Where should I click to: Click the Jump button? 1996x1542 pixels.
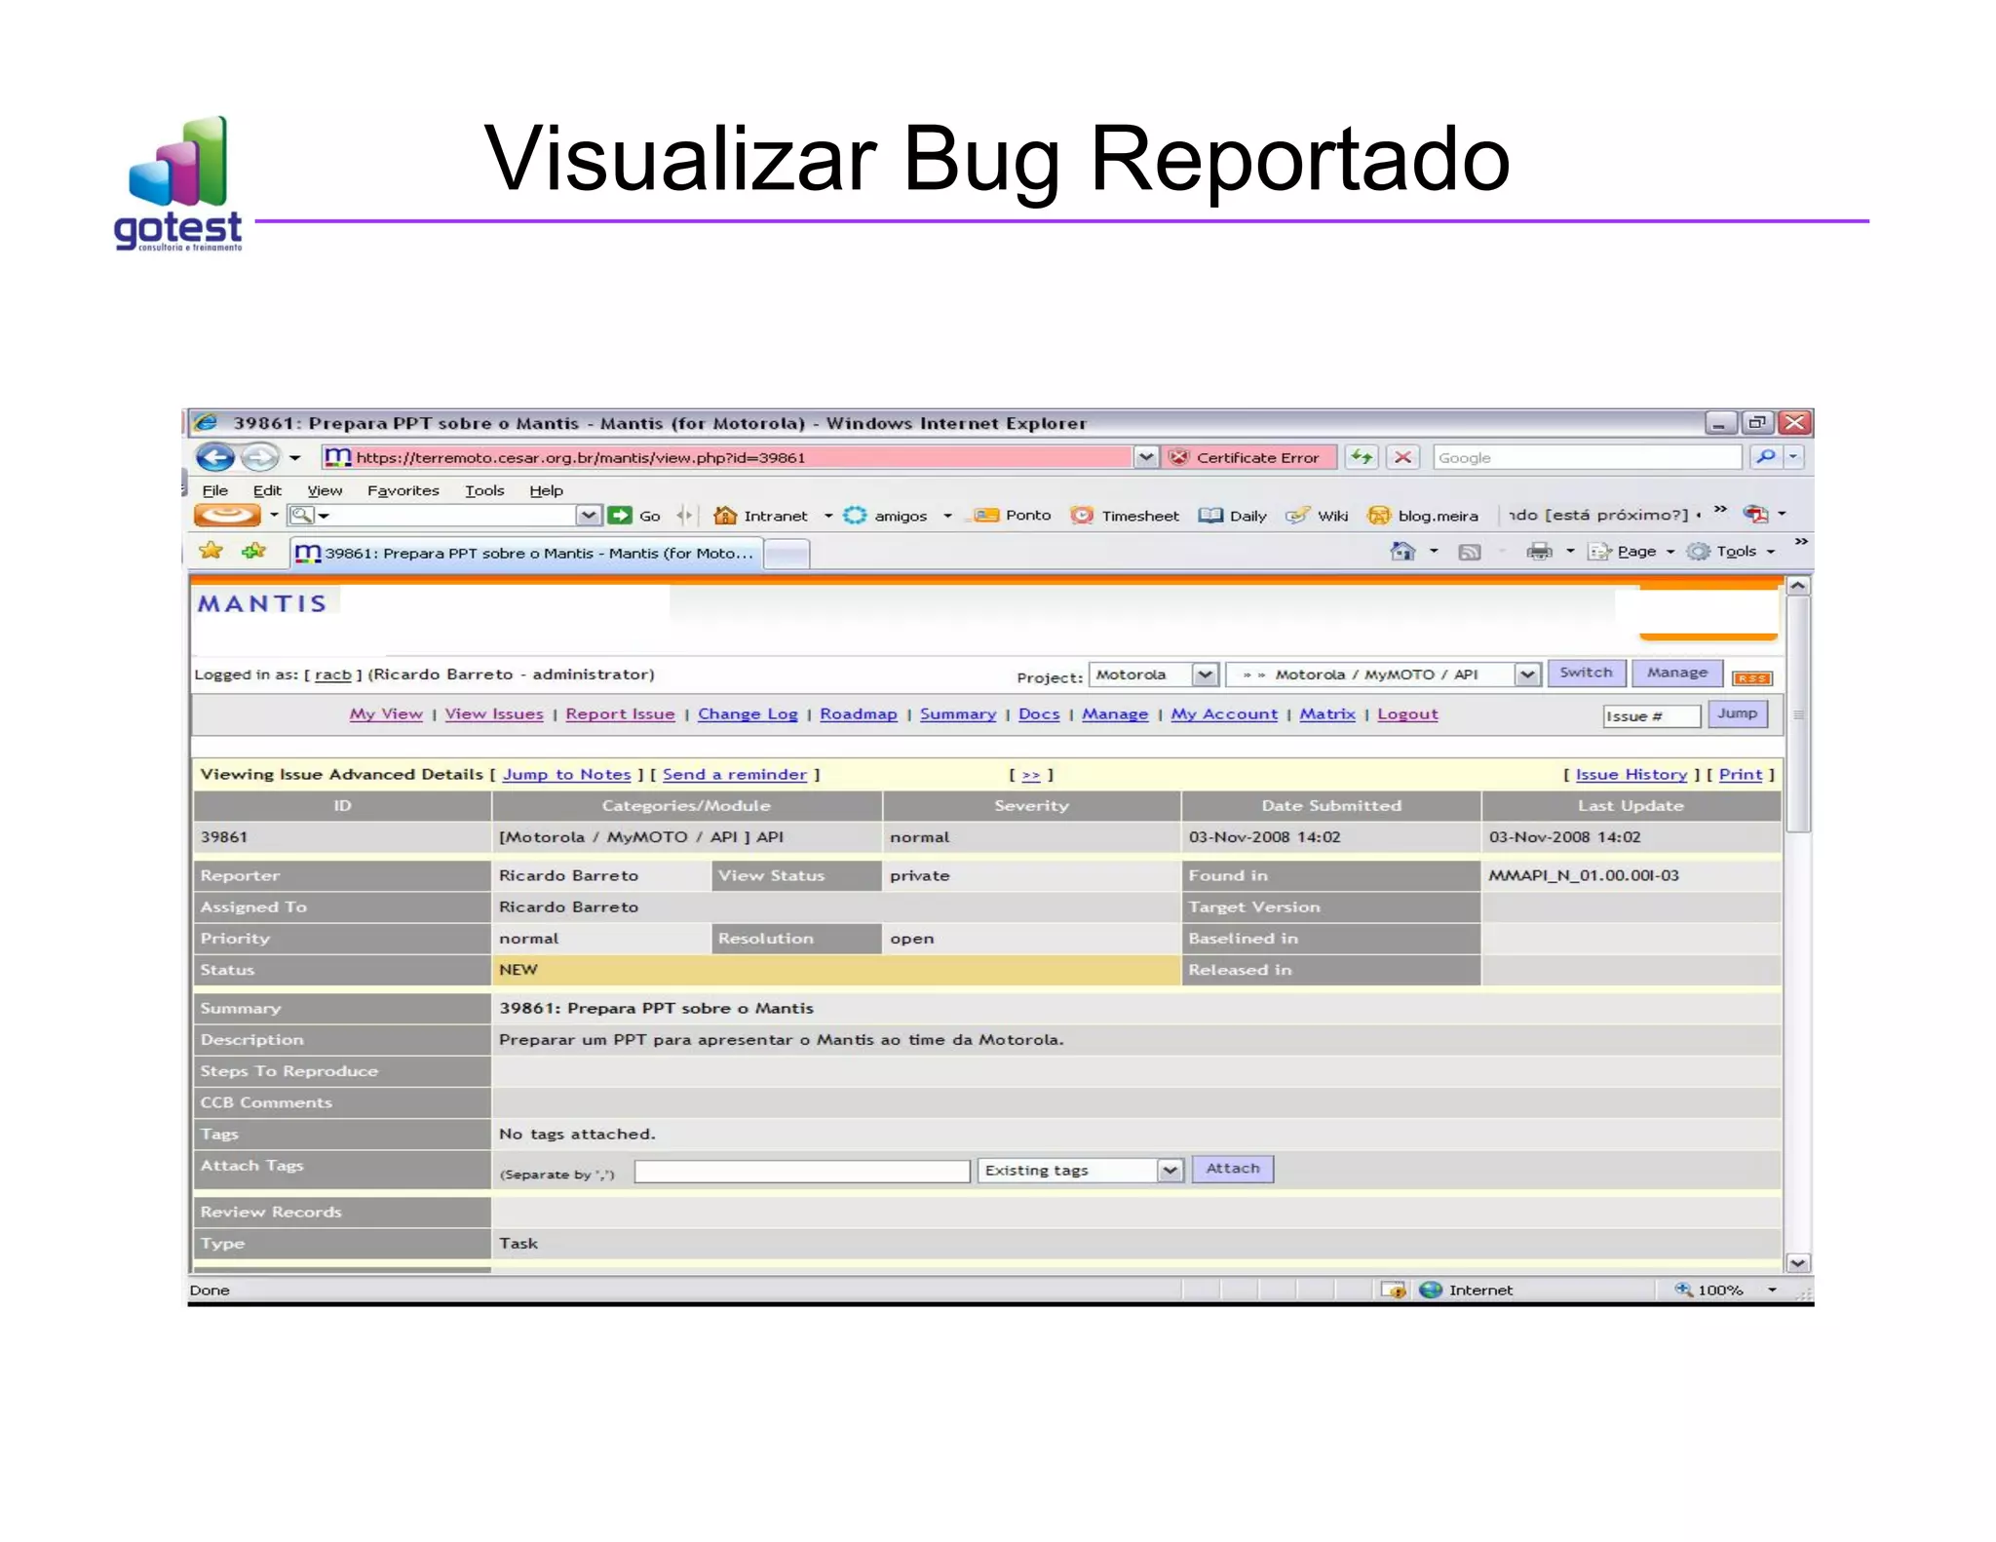pos(1737,713)
